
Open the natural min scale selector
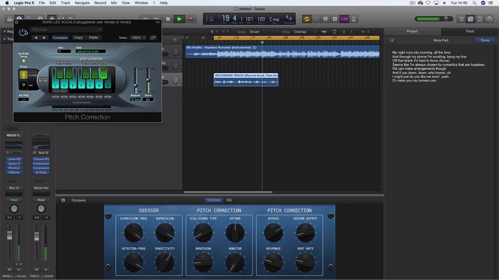[90, 51]
